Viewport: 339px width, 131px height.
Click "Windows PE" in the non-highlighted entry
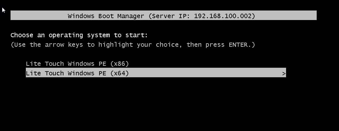(x=87, y=64)
